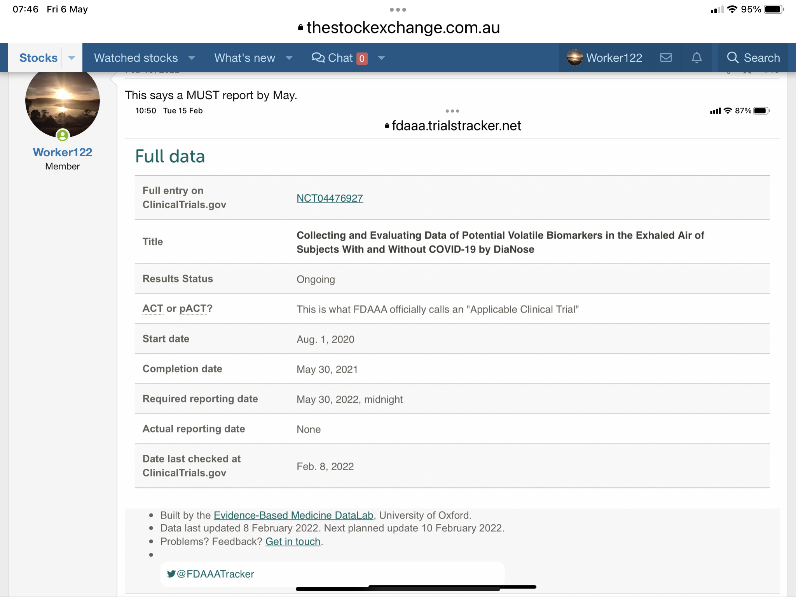
Task: Click the padlock icon beside the site address
Action: point(300,28)
